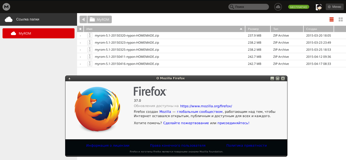Switch to grid thumbnail view
Image resolution: width=346 pixels, height=160 pixels.
coord(341,19)
